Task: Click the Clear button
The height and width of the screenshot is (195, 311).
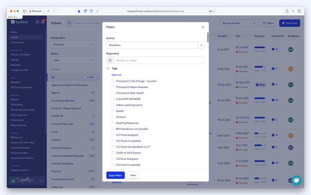Action: pos(133,175)
